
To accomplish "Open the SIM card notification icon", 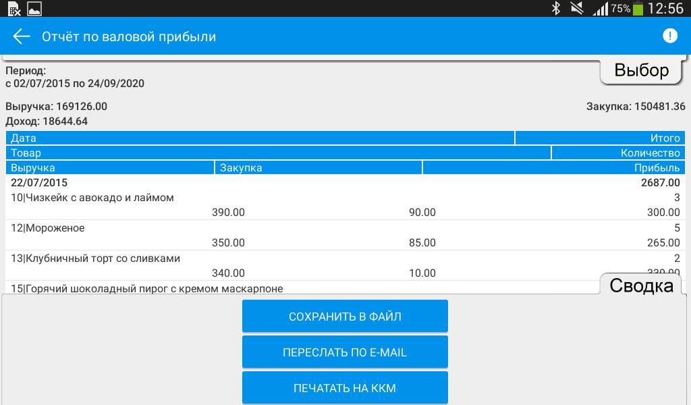I will click(13, 9).
